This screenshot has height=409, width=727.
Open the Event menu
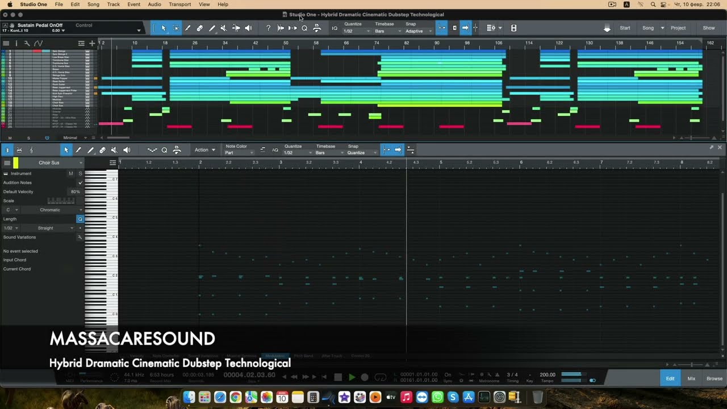tap(134, 5)
